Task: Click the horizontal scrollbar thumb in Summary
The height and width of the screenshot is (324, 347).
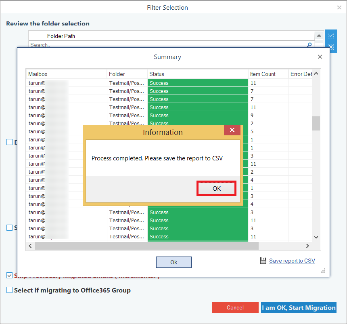Action: 146,246
